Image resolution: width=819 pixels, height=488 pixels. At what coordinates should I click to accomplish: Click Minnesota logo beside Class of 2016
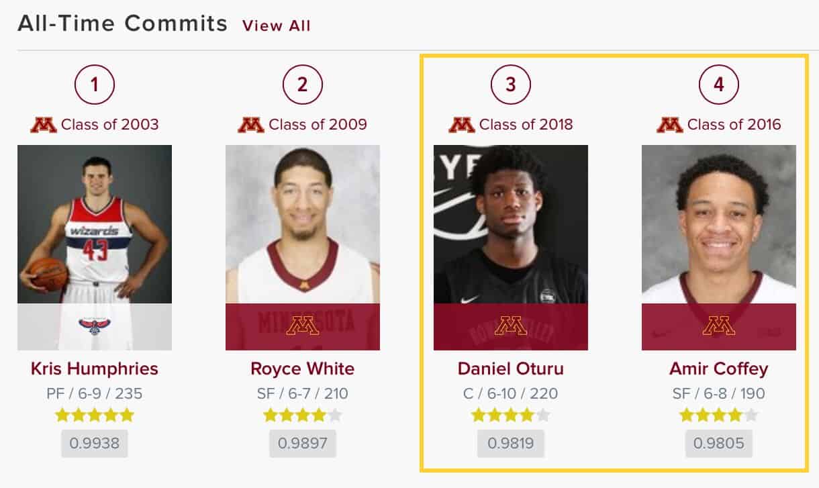click(x=669, y=125)
